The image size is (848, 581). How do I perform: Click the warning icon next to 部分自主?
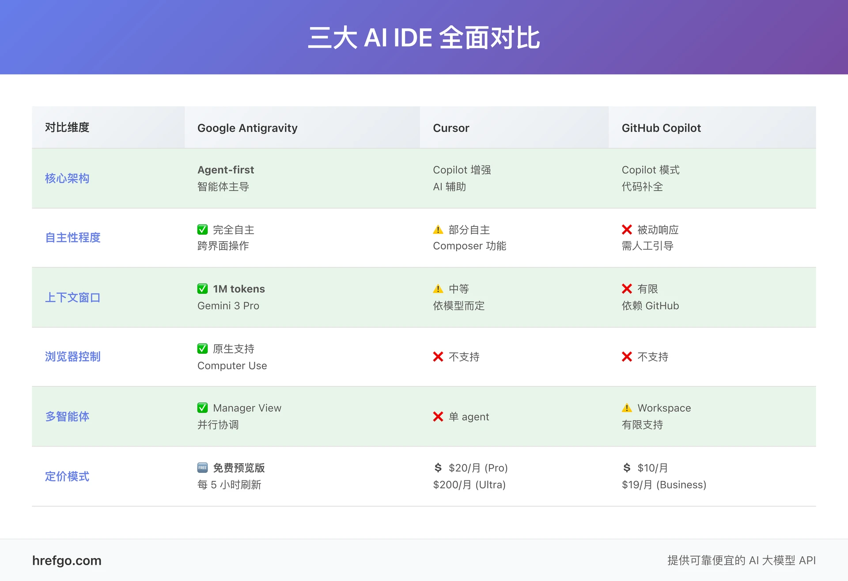(437, 229)
